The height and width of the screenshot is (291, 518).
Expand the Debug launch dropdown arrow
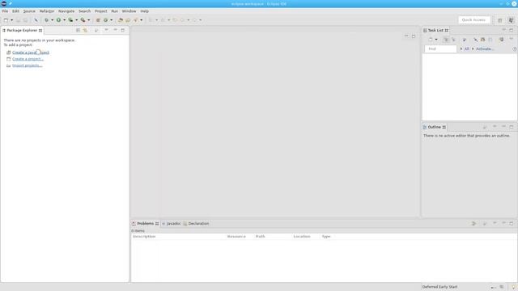click(52, 20)
